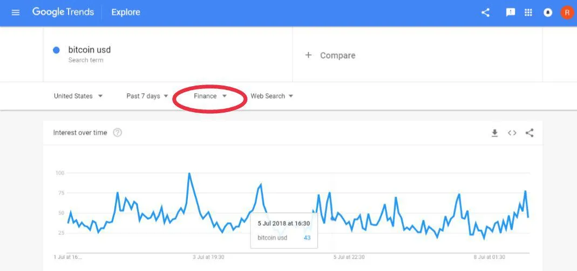Open the hamburger main menu
Viewport: 577px width, 271px height.
16,13
